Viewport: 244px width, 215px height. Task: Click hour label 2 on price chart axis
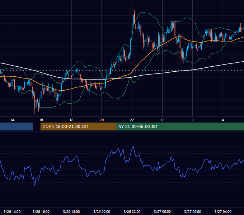click(192, 120)
